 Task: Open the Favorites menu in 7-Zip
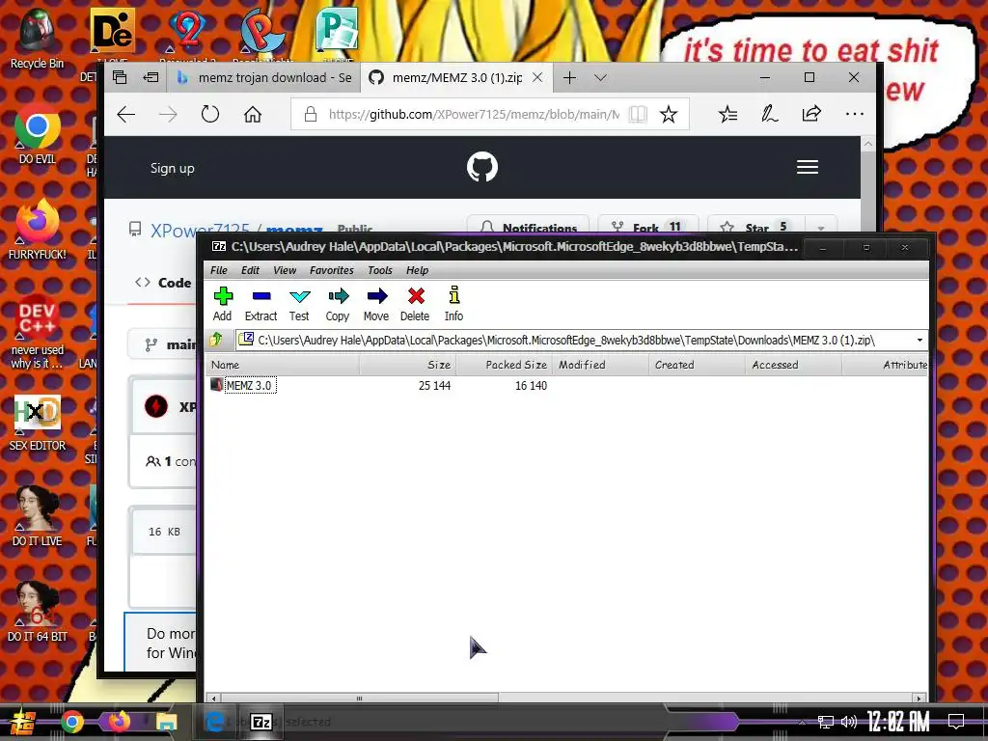click(332, 270)
